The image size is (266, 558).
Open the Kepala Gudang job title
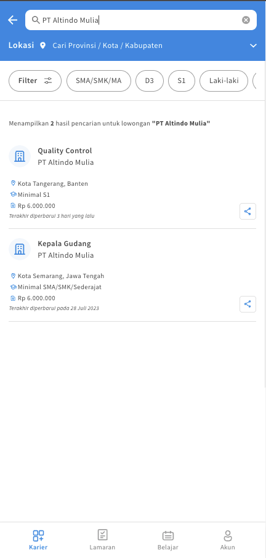[x=65, y=244]
